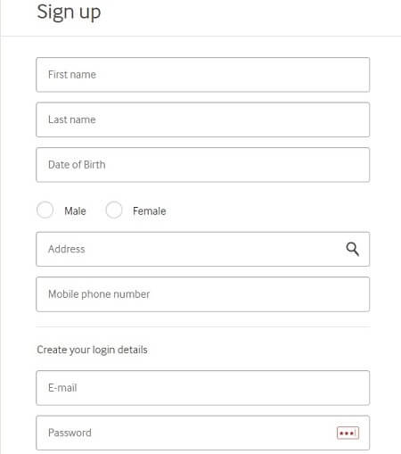Open the Date of Birth field
This screenshot has height=454, width=401.
(203, 165)
